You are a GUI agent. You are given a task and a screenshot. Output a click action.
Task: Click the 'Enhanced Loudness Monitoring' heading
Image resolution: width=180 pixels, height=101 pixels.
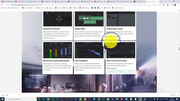point(56,61)
